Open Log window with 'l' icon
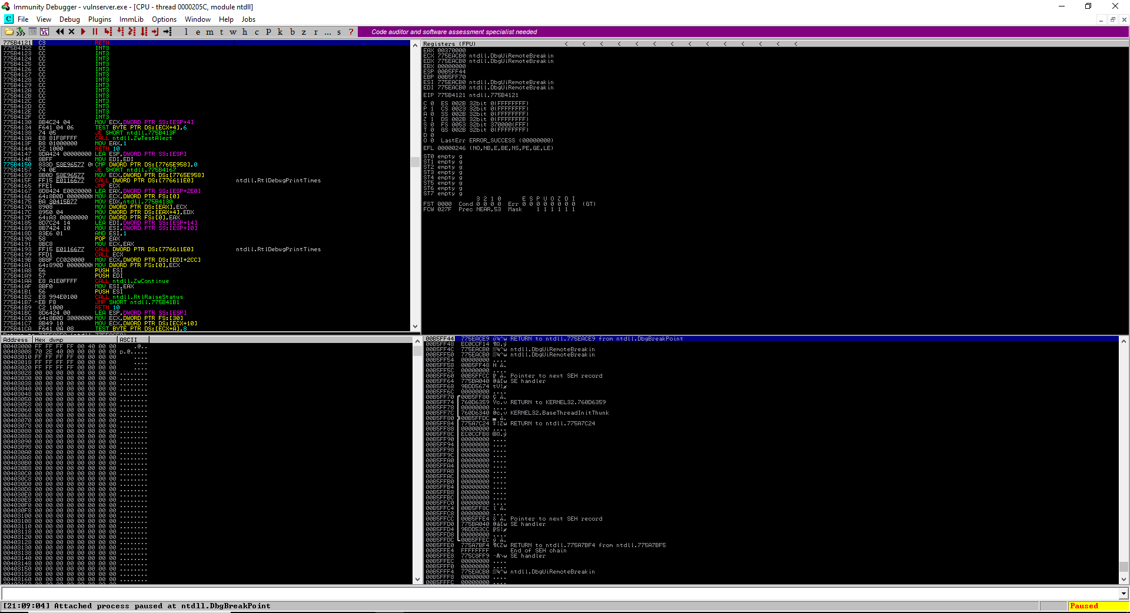This screenshot has width=1130, height=613. (x=186, y=32)
